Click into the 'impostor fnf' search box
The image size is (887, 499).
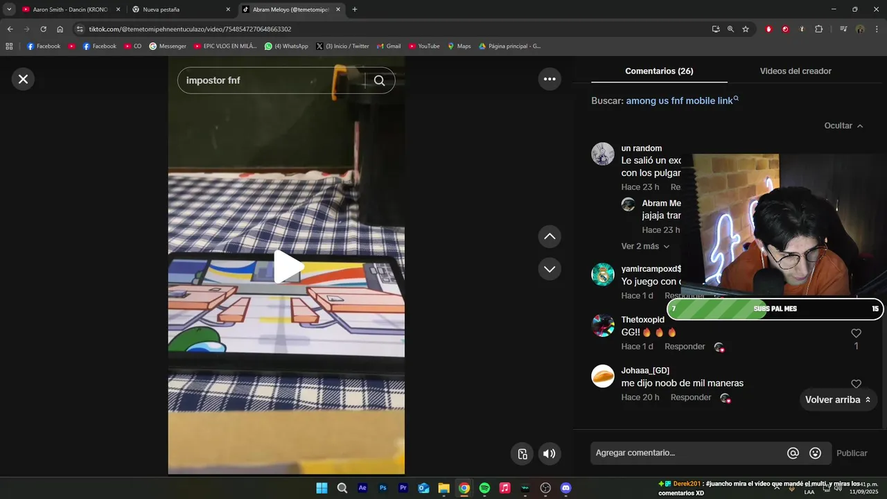[270, 80]
